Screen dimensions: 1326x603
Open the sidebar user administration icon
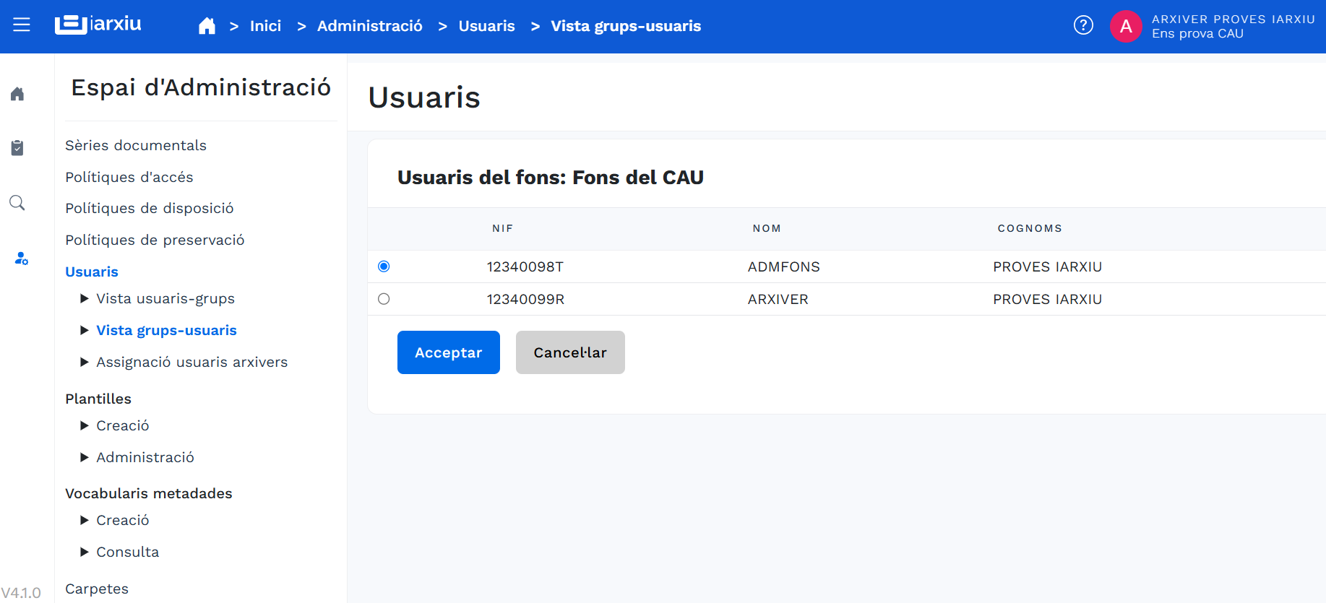click(x=21, y=258)
